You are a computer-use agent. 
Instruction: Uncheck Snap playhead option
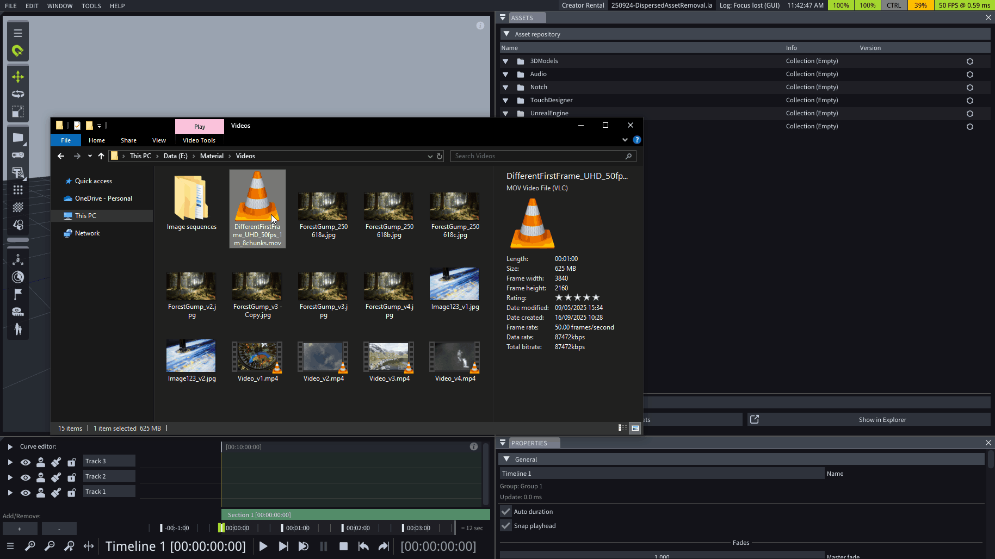506,526
